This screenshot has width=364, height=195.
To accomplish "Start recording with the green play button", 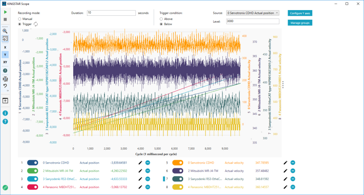I will click(5, 12).
